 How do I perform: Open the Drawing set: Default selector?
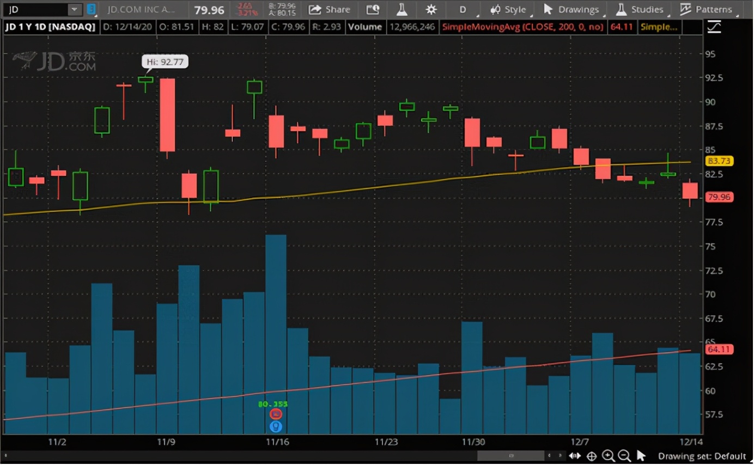[x=702, y=456]
